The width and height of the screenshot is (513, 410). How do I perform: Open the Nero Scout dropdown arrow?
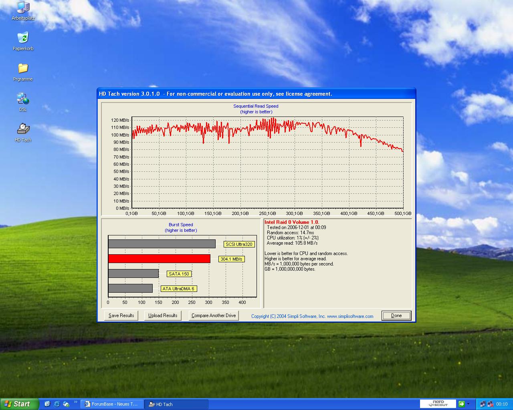pyautogui.click(x=468, y=404)
